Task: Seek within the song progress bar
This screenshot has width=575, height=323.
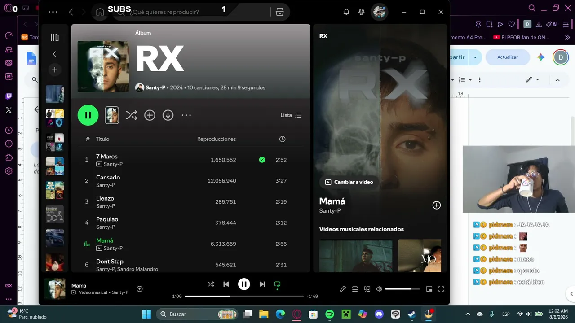Action: 244,296
